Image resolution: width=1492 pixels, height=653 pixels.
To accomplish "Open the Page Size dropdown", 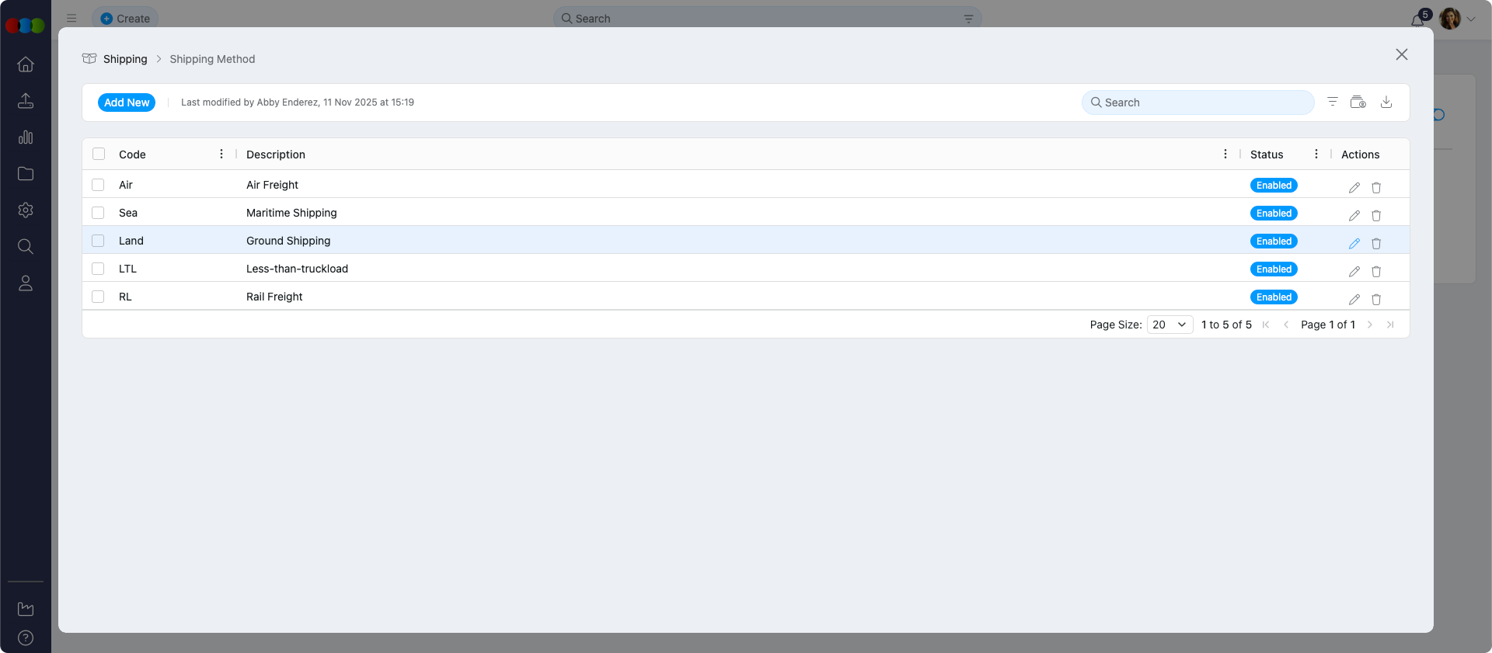I will click(x=1169, y=325).
